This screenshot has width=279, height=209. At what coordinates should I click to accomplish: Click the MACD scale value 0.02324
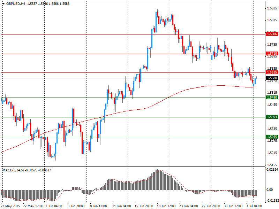pos(272,170)
